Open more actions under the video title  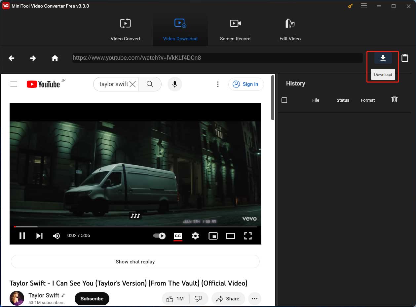(x=254, y=298)
